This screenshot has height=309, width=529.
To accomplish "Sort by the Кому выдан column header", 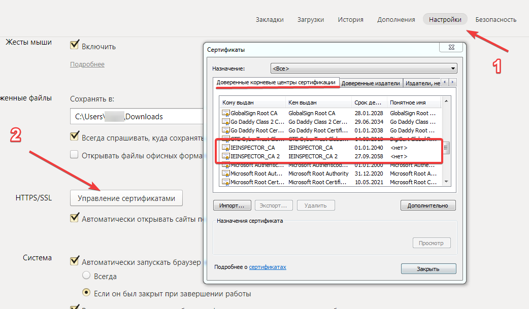I will (x=252, y=102).
